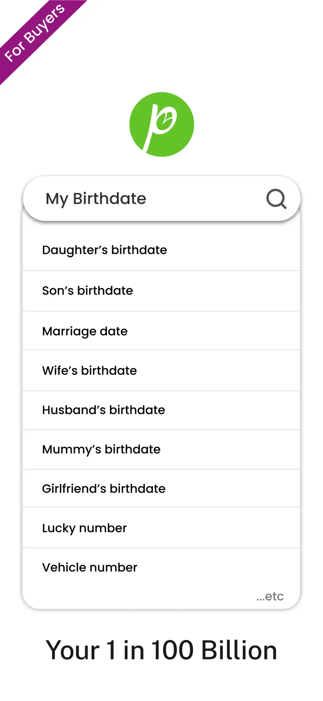Choose Daughter's birthdate suggestion
The width and height of the screenshot is (323, 701).
pos(161,250)
